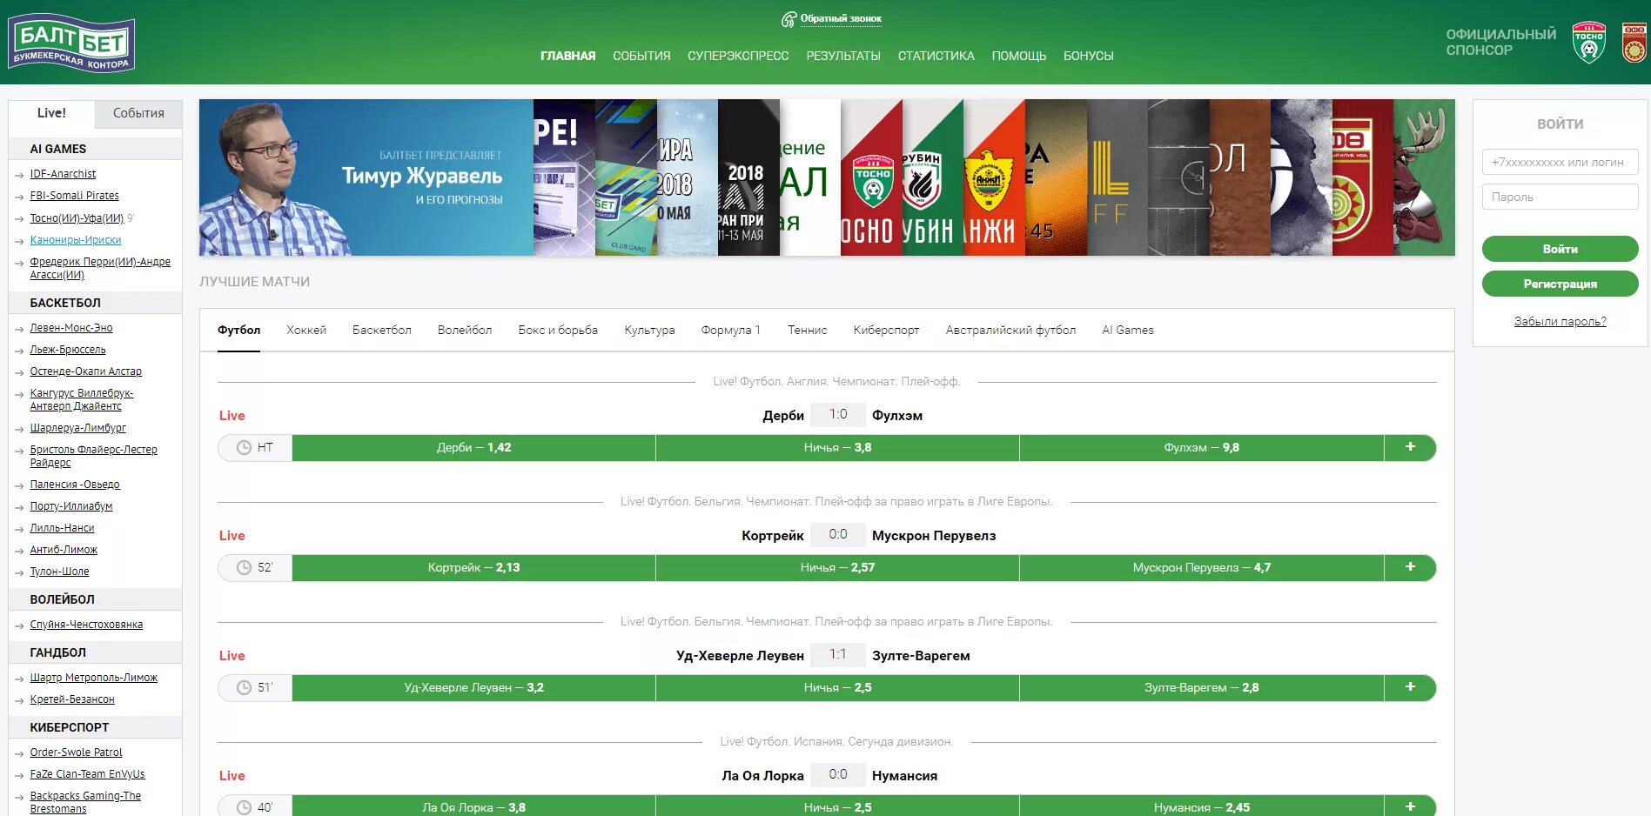Image resolution: width=1651 pixels, height=816 pixels.
Task: Select the Волейбол sport tab
Action: click(465, 330)
